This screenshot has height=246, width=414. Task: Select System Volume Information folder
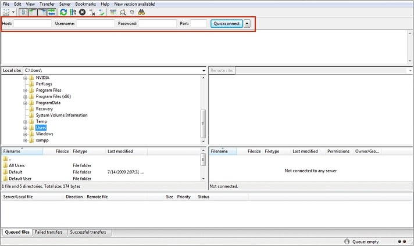(62, 115)
